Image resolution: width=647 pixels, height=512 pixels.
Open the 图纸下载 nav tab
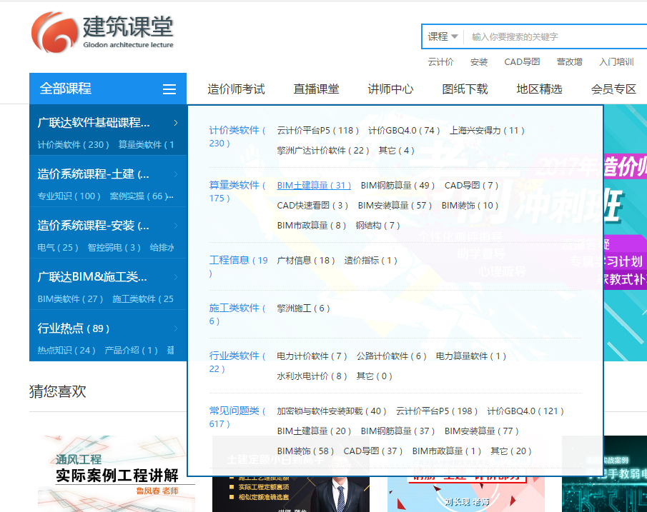pyautogui.click(x=465, y=89)
